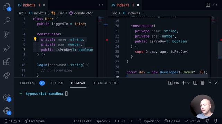222x124 pixels.
Task: Click the super call on line 25
Action: tap(140, 52)
